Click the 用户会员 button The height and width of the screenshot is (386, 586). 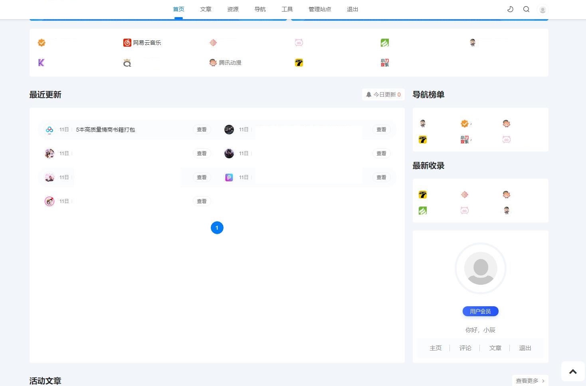coord(480,311)
